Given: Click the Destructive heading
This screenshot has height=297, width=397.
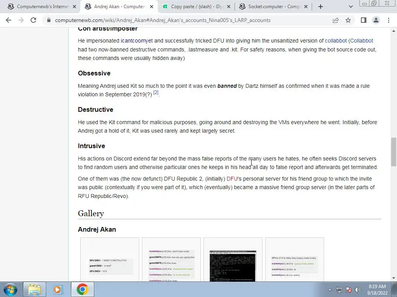Looking at the screenshot, I should 95,109.
